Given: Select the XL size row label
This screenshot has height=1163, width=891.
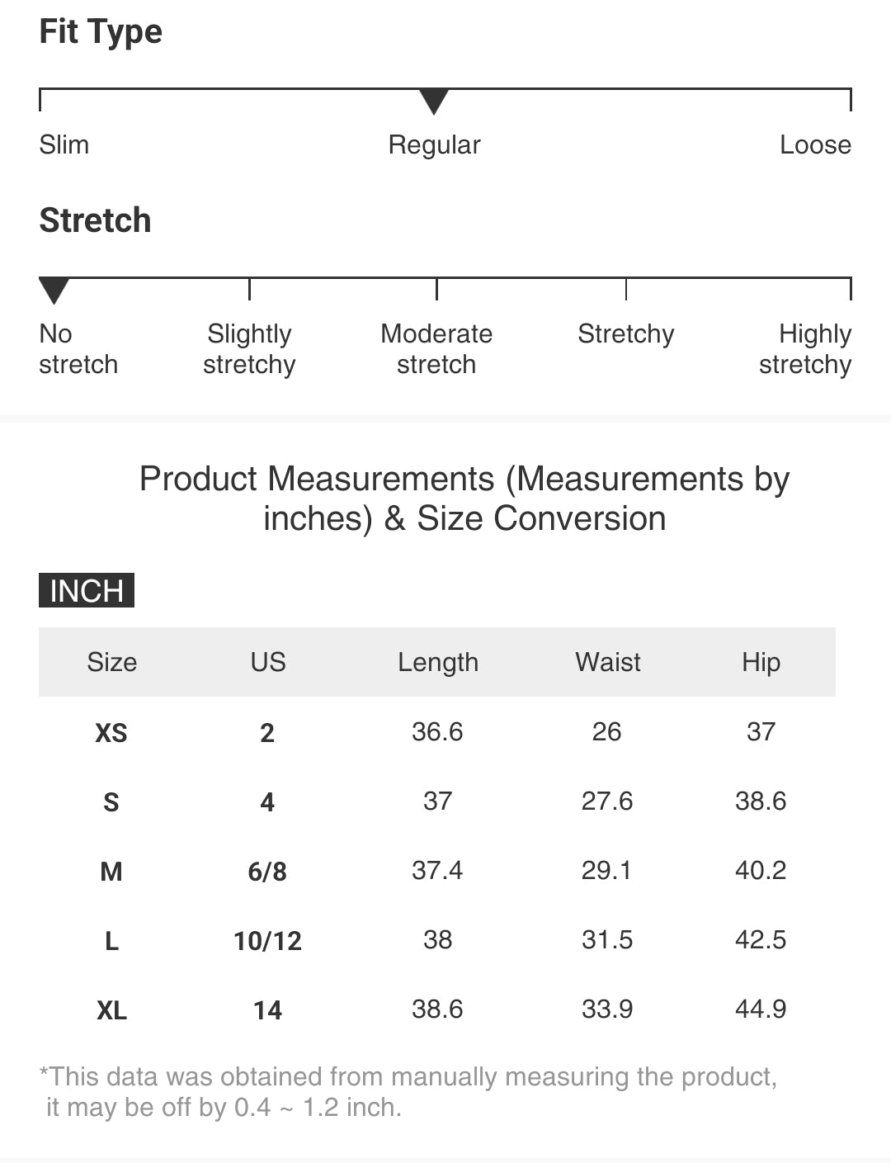Looking at the screenshot, I should 111,1009.
